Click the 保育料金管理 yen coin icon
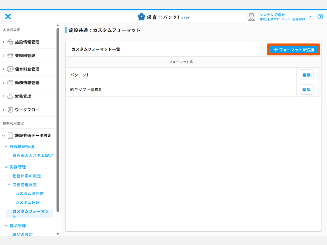 (x=10, y=69)
